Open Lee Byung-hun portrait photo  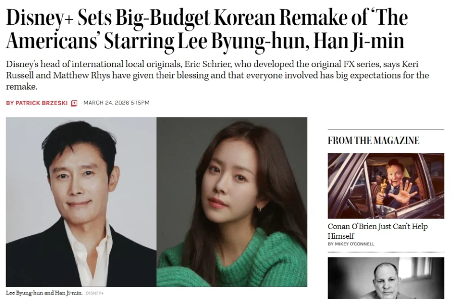(x=81, y=202)
